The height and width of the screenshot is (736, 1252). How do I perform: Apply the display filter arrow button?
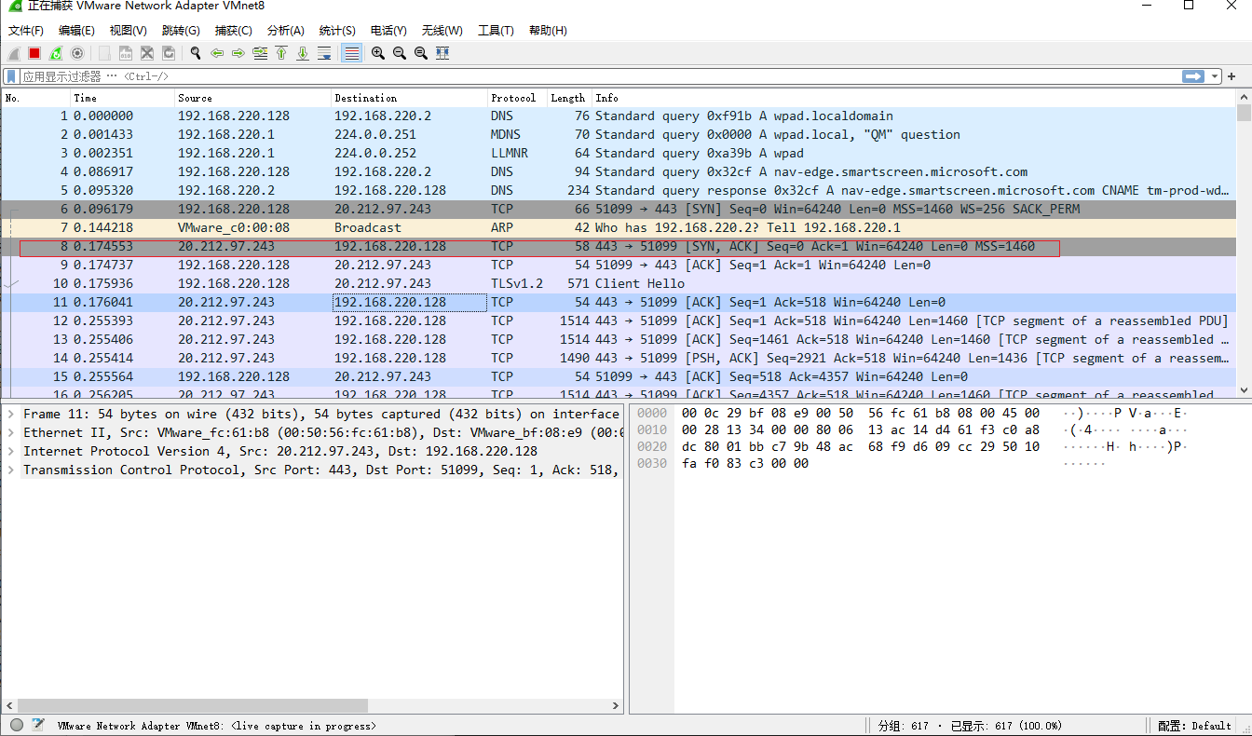click(1193, 76)
